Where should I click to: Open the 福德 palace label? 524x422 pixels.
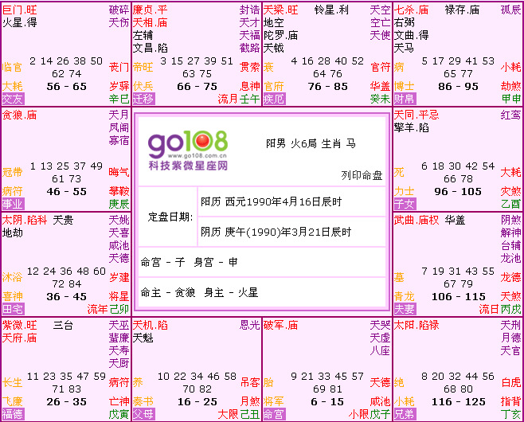13,414
